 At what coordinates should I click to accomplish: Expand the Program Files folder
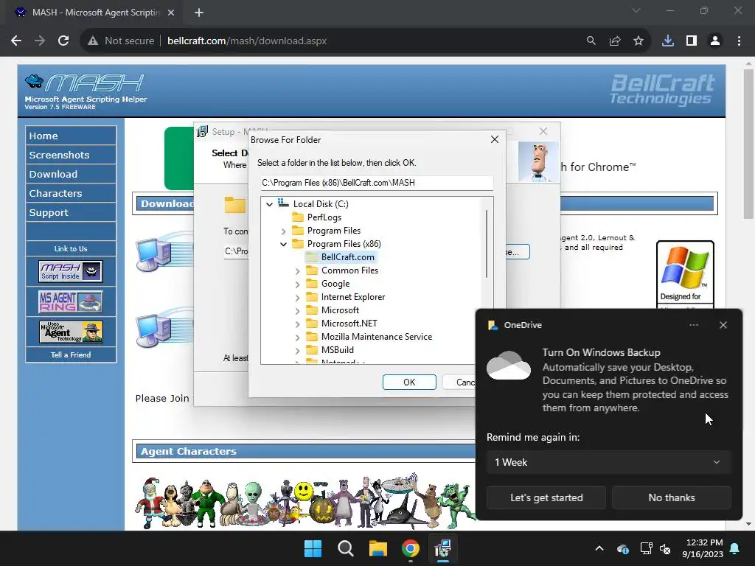[x=284, y=231]
